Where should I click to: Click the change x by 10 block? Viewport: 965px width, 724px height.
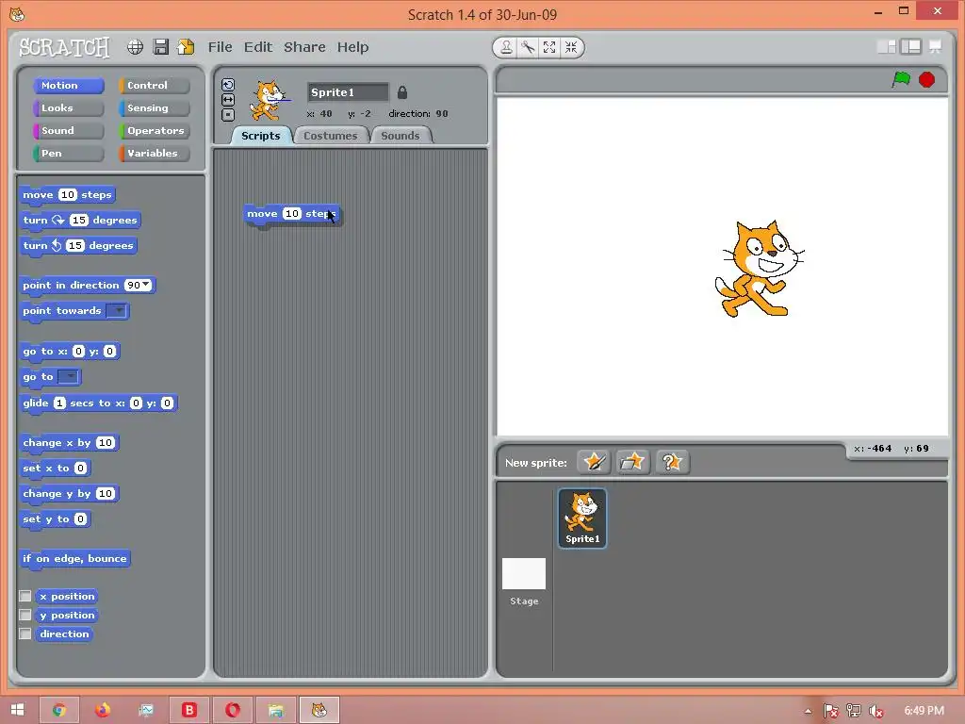click(x=69, y=443)
